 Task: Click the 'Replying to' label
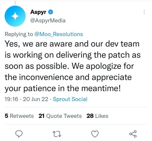[x=19, y=34]
